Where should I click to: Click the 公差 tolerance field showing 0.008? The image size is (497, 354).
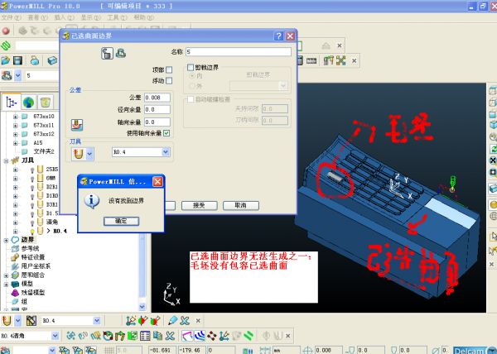[157, 98]
